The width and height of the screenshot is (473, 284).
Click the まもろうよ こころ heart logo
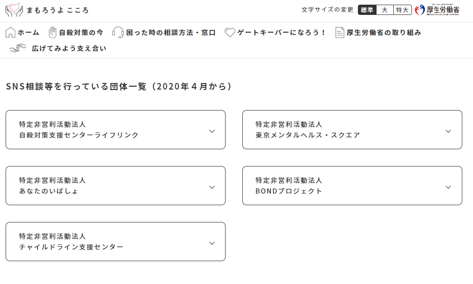(x=14, y=10)
